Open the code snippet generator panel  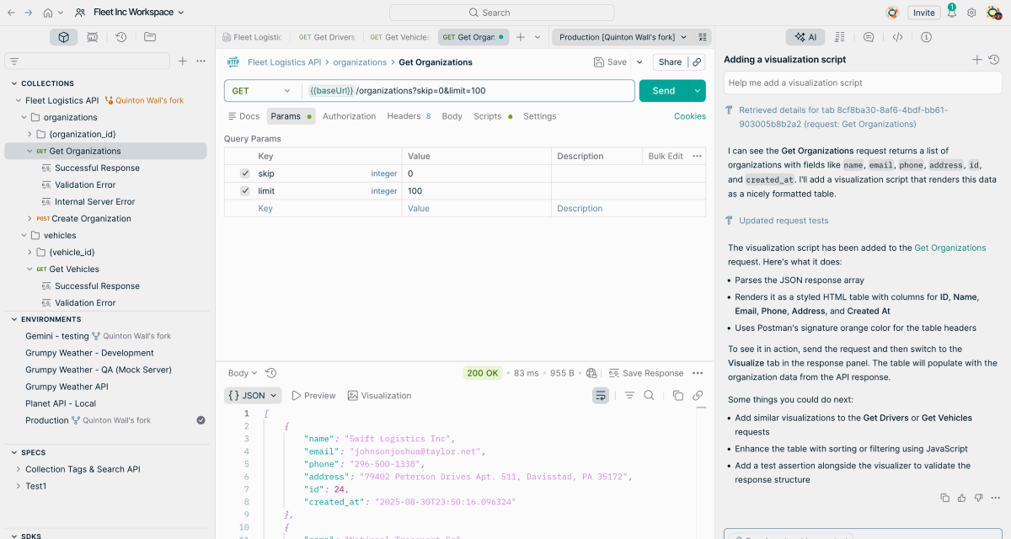point(896,36)
